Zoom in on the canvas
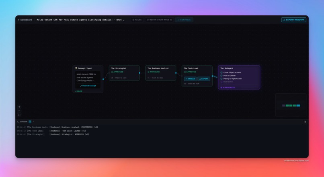 [x=19, y=107]
